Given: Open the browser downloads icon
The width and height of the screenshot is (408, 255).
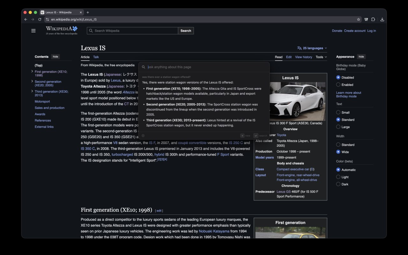Looking at the screenshot, I should coord(382,19).
